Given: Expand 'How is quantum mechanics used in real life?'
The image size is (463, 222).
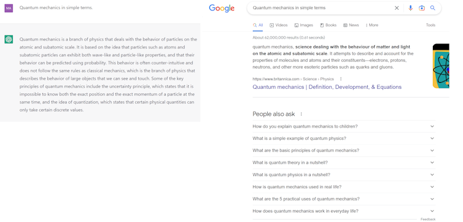Looking at the screenshot, I should click(x=344, y=187).
